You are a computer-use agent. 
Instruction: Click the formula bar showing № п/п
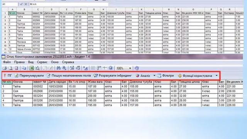pos(69,4)
